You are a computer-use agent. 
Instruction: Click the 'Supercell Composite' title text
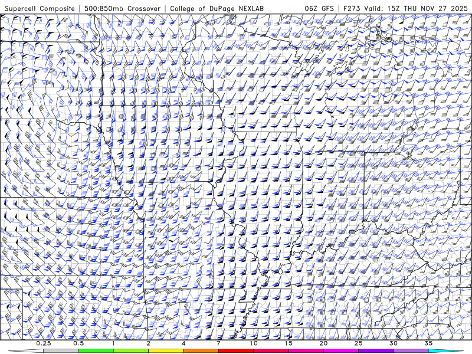point(40,8)
